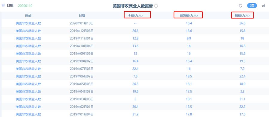
Task: Click the 前值(万人) column header
Action: coord(242,15)
